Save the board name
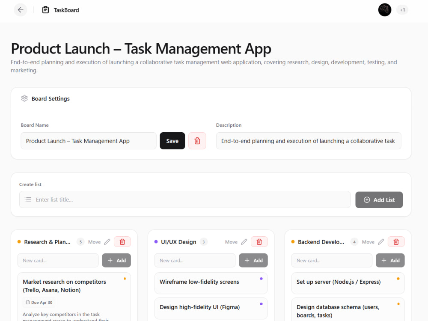Image resolution: width=428 pixels, height=321 pixels. (x=172, y=141)
